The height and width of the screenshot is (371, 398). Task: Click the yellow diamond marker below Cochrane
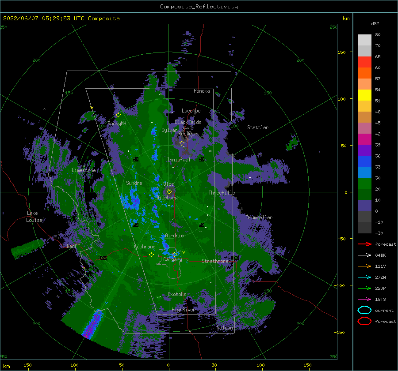point(151,255)
